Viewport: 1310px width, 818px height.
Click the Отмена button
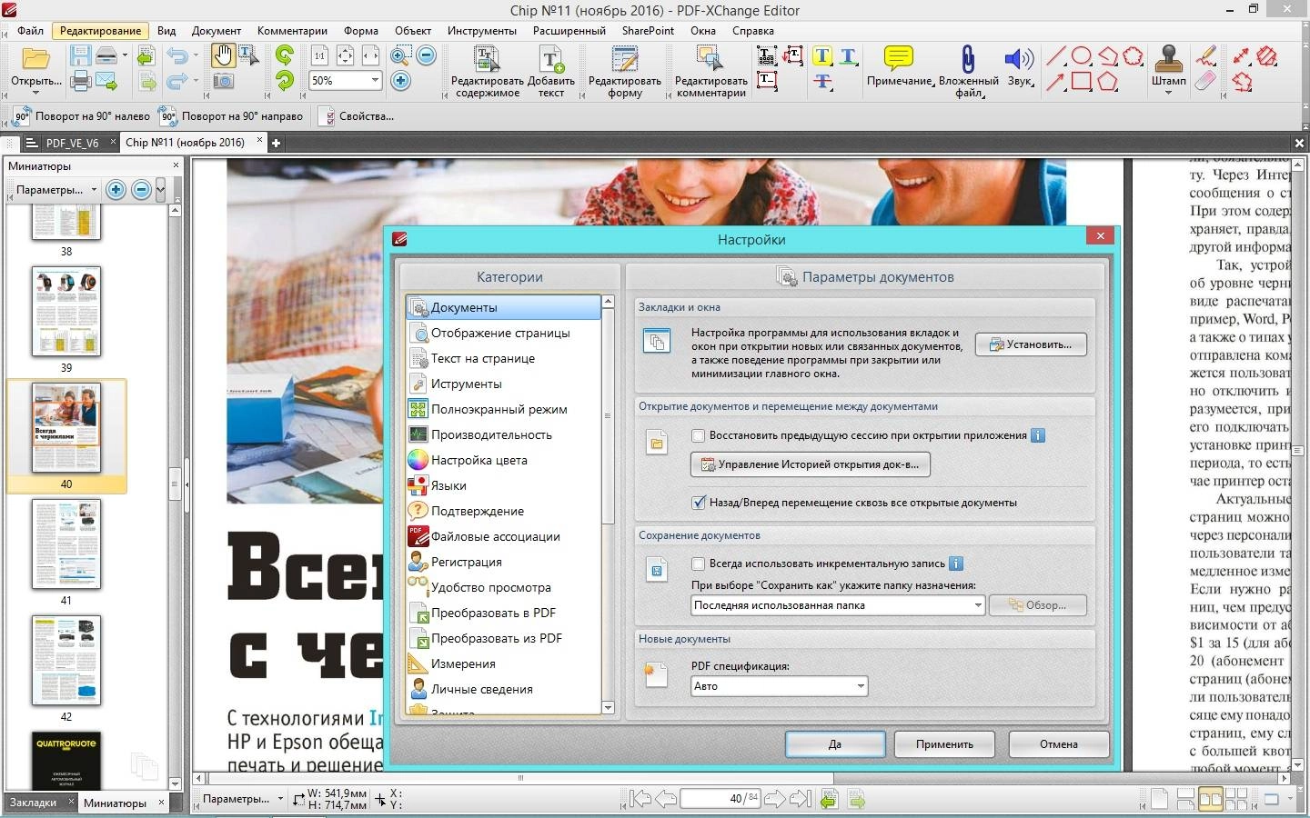click(1059, 744)
